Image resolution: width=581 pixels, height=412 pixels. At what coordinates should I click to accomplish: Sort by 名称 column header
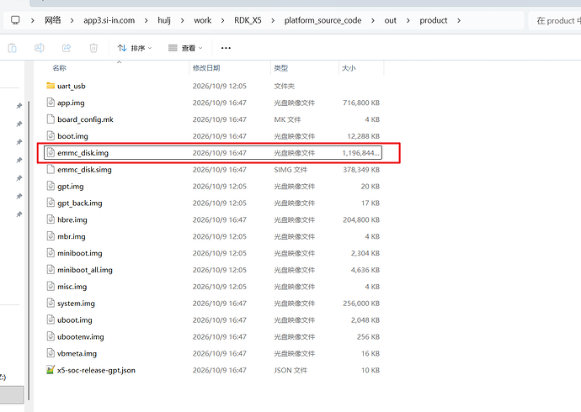pyautogui.click(x=59, y=68)
